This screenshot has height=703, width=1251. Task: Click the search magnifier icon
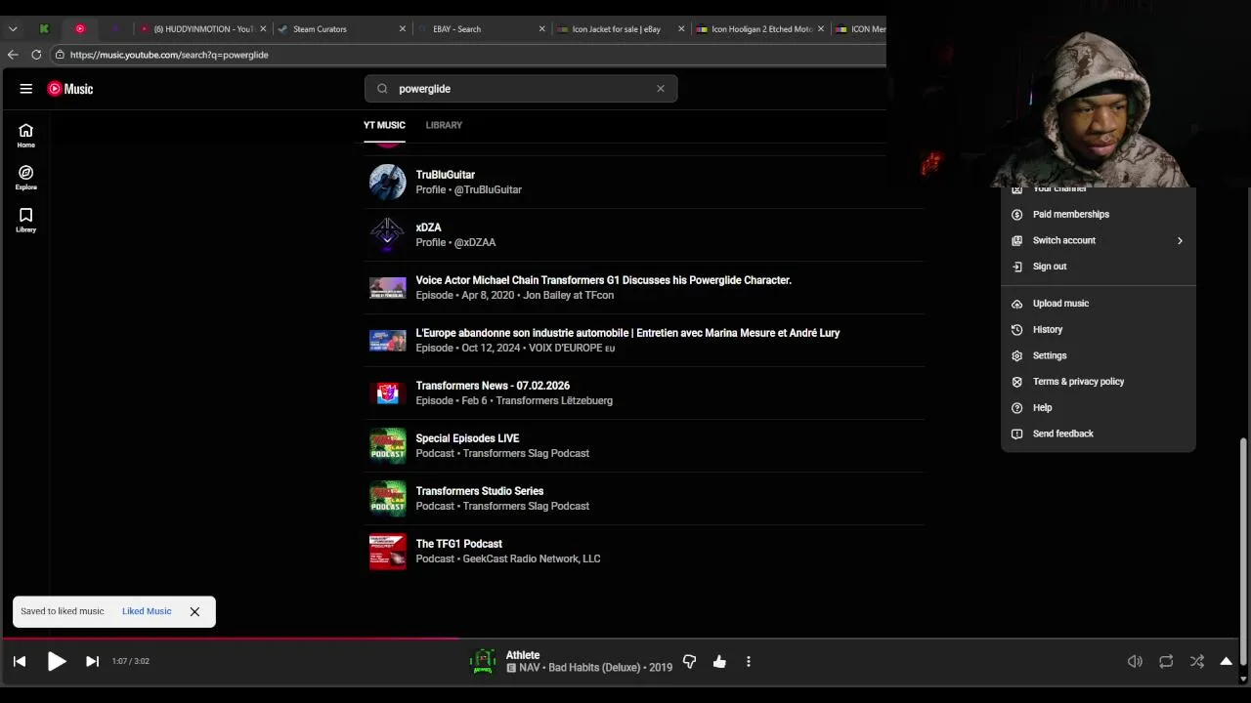[382, 89]
